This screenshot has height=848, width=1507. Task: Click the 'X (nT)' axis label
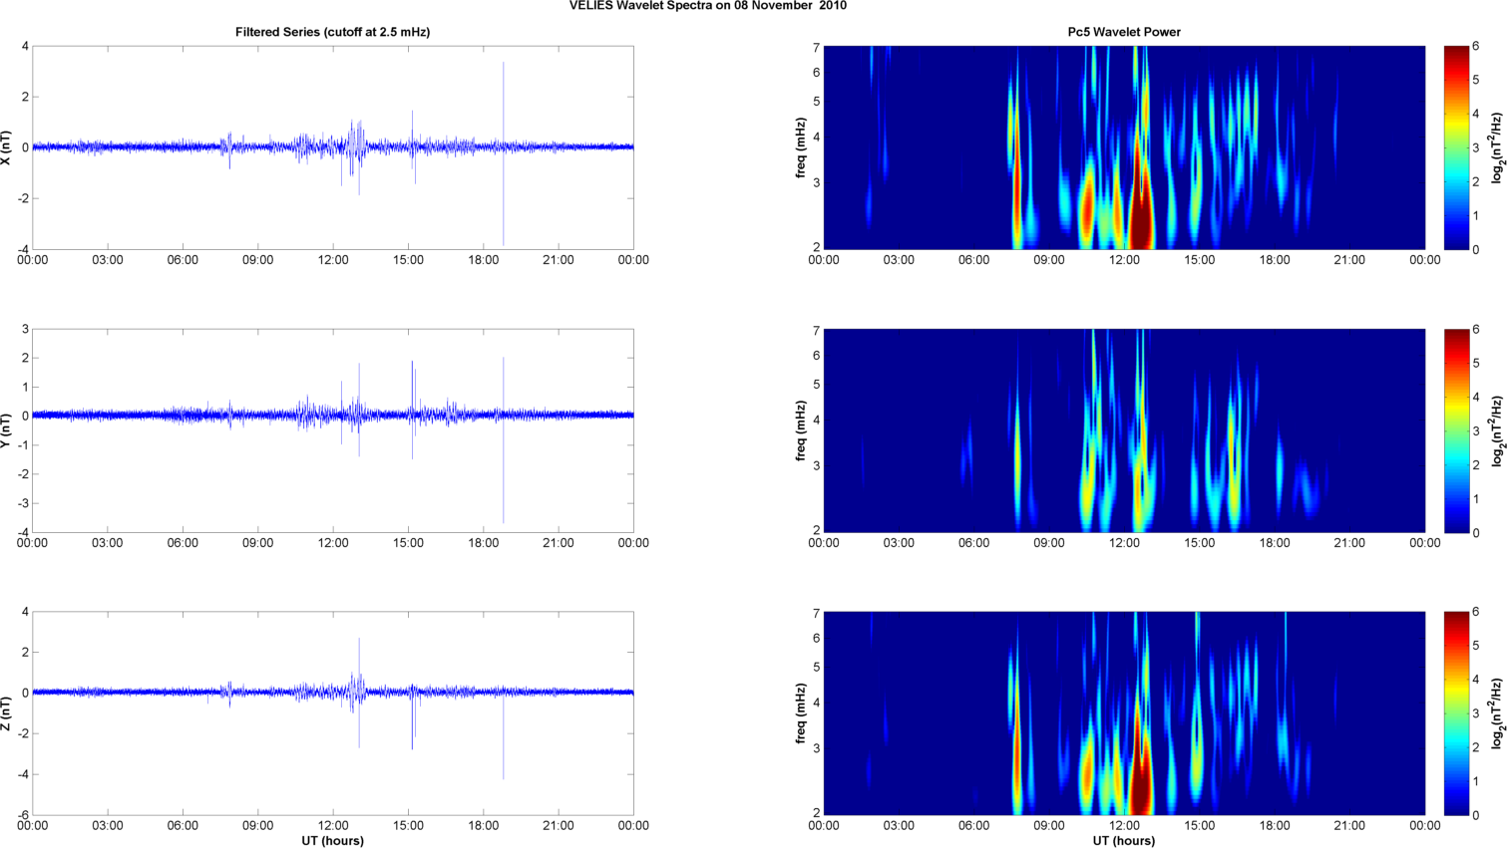coord(7,147)
